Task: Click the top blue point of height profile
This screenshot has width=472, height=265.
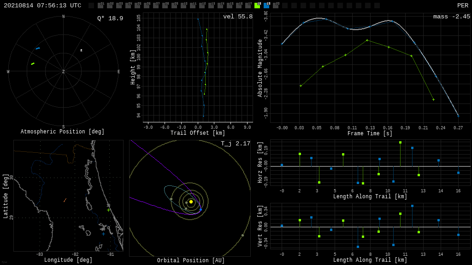Action: coord(198,19)
